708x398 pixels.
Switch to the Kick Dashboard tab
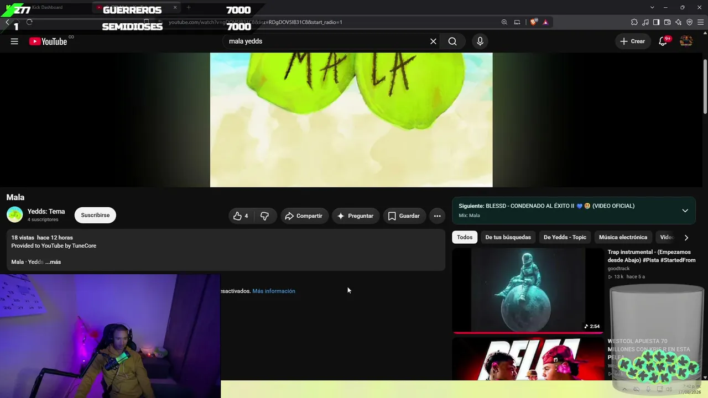pos(47,8)
